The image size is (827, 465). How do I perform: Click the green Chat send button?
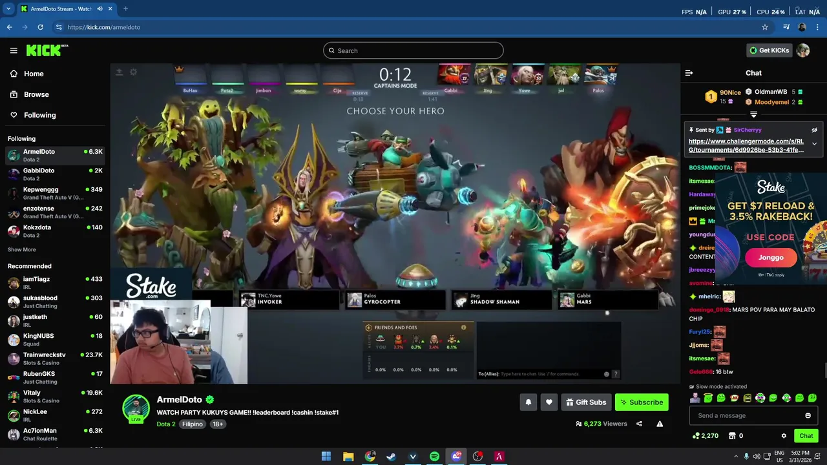click(x=806, y=436)
